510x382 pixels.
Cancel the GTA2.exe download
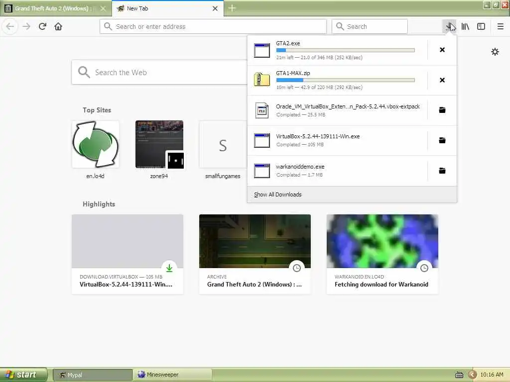point(442,50)
